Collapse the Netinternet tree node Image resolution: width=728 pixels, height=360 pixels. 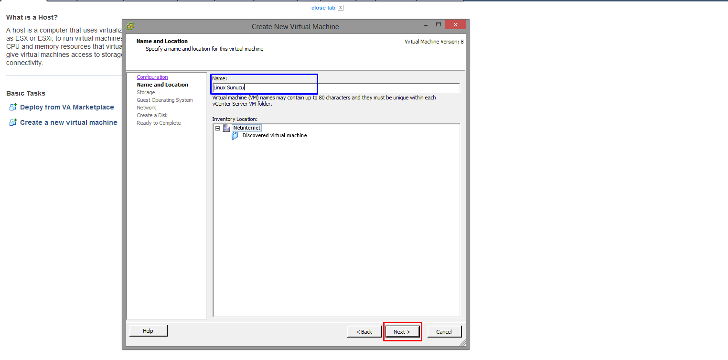coord(218,128)
